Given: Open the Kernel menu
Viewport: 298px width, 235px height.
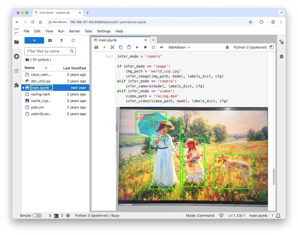Looking at the screenshot, I should coord(74,31).
